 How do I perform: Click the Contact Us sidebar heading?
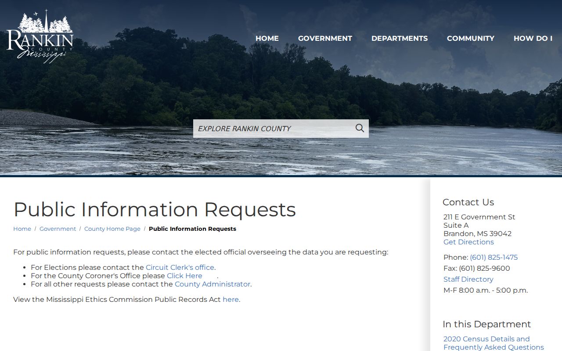[x=468, y=202]
